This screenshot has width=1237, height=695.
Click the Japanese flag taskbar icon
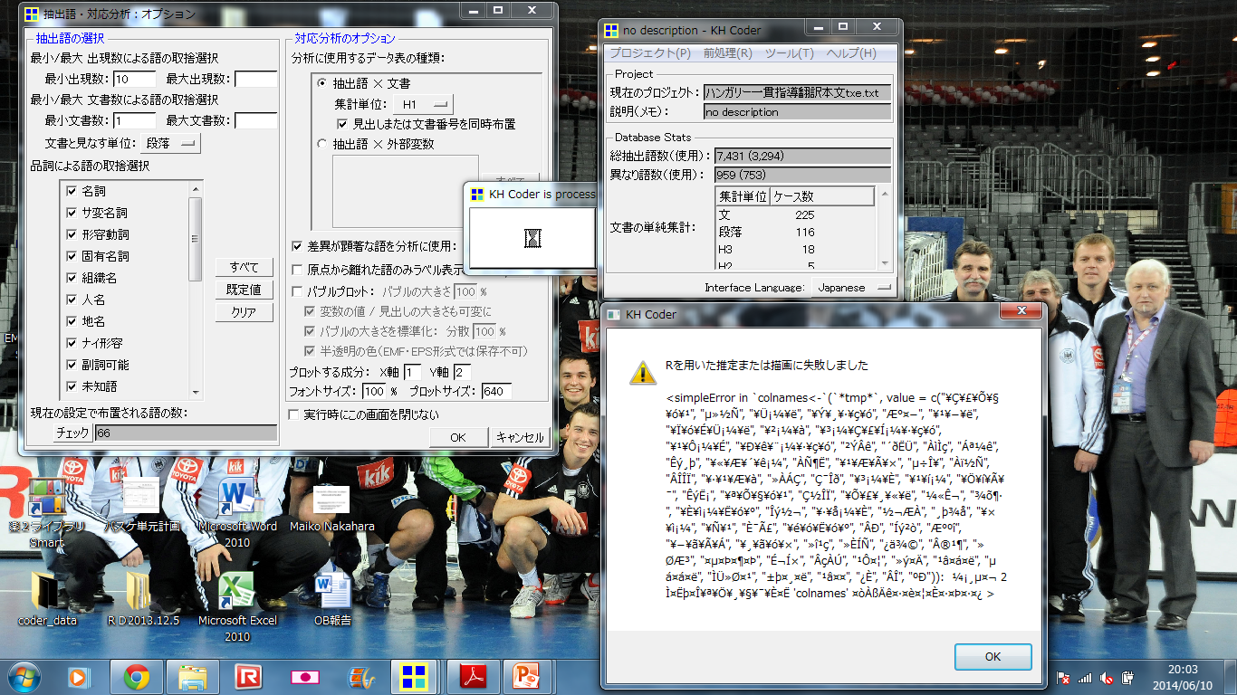305,676
